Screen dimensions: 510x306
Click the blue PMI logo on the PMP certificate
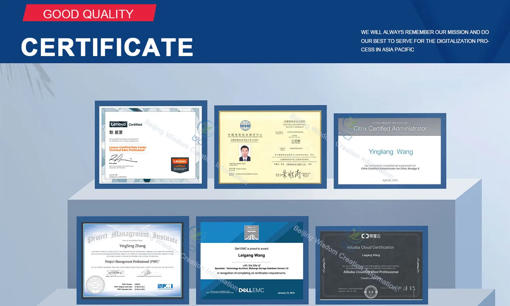165,287
